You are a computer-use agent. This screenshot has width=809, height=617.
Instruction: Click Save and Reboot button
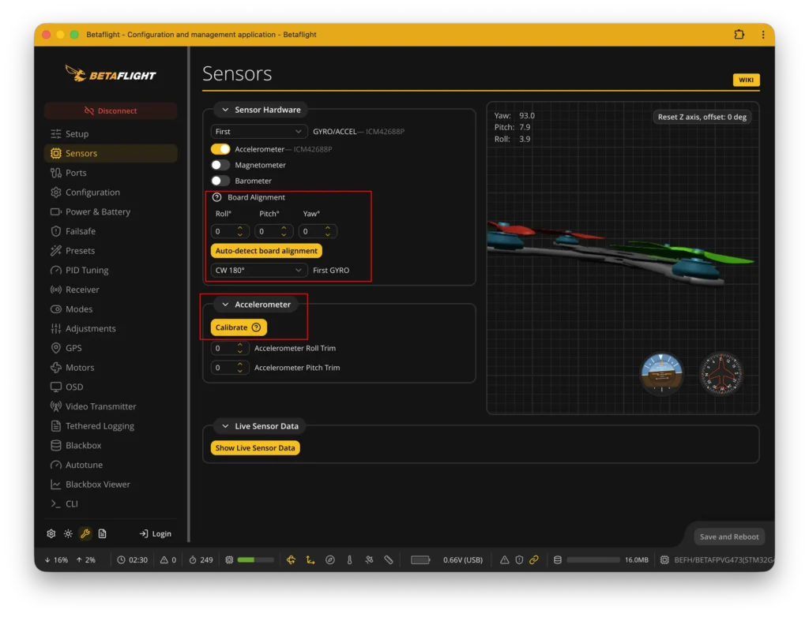click(x=729, y=537)
